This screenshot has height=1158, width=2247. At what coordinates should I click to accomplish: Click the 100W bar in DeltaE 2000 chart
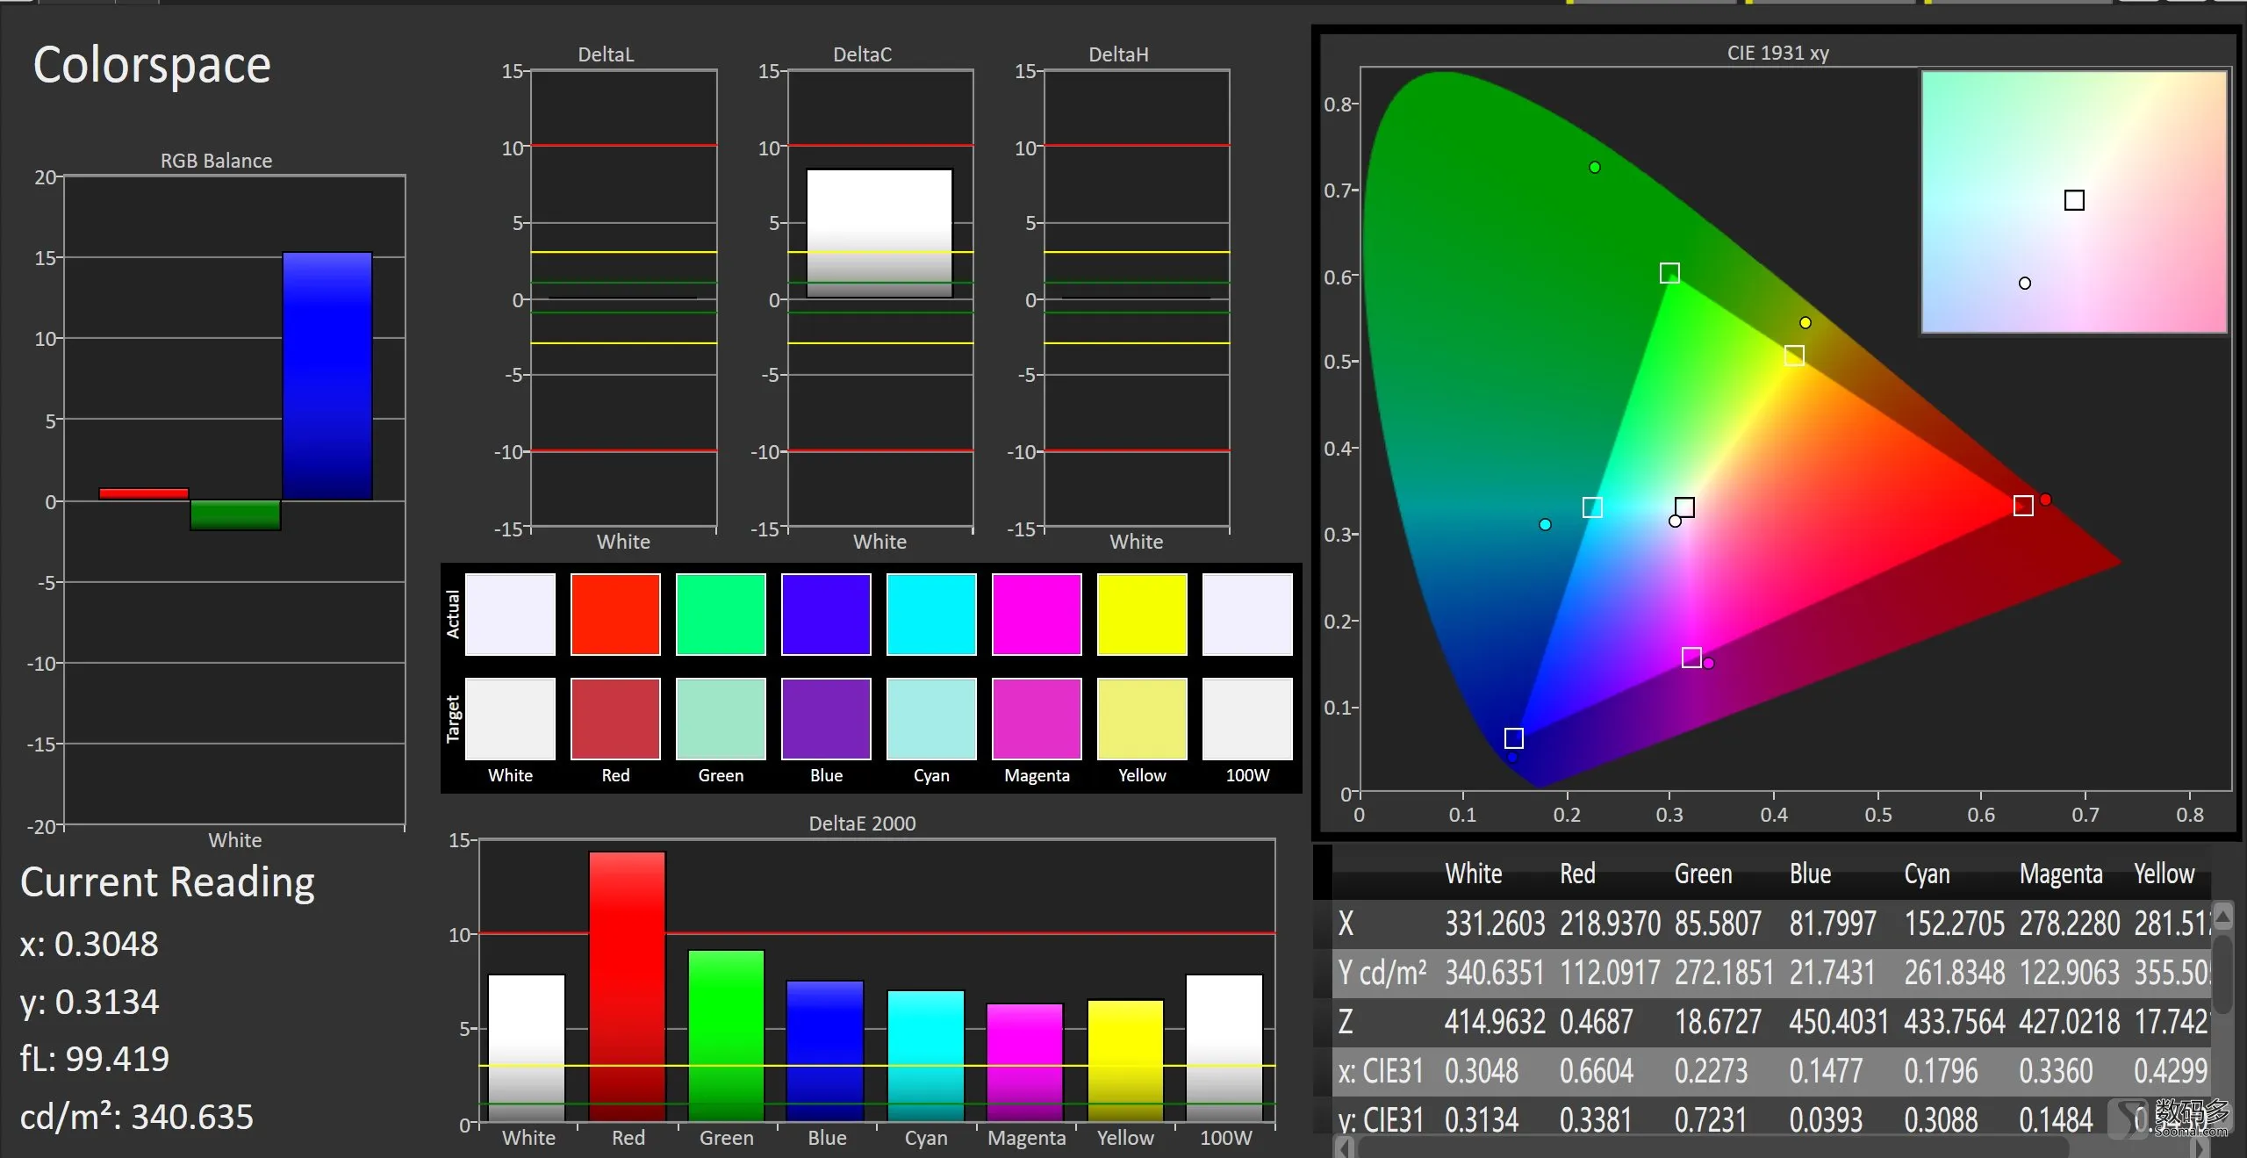(1224, 1048)
